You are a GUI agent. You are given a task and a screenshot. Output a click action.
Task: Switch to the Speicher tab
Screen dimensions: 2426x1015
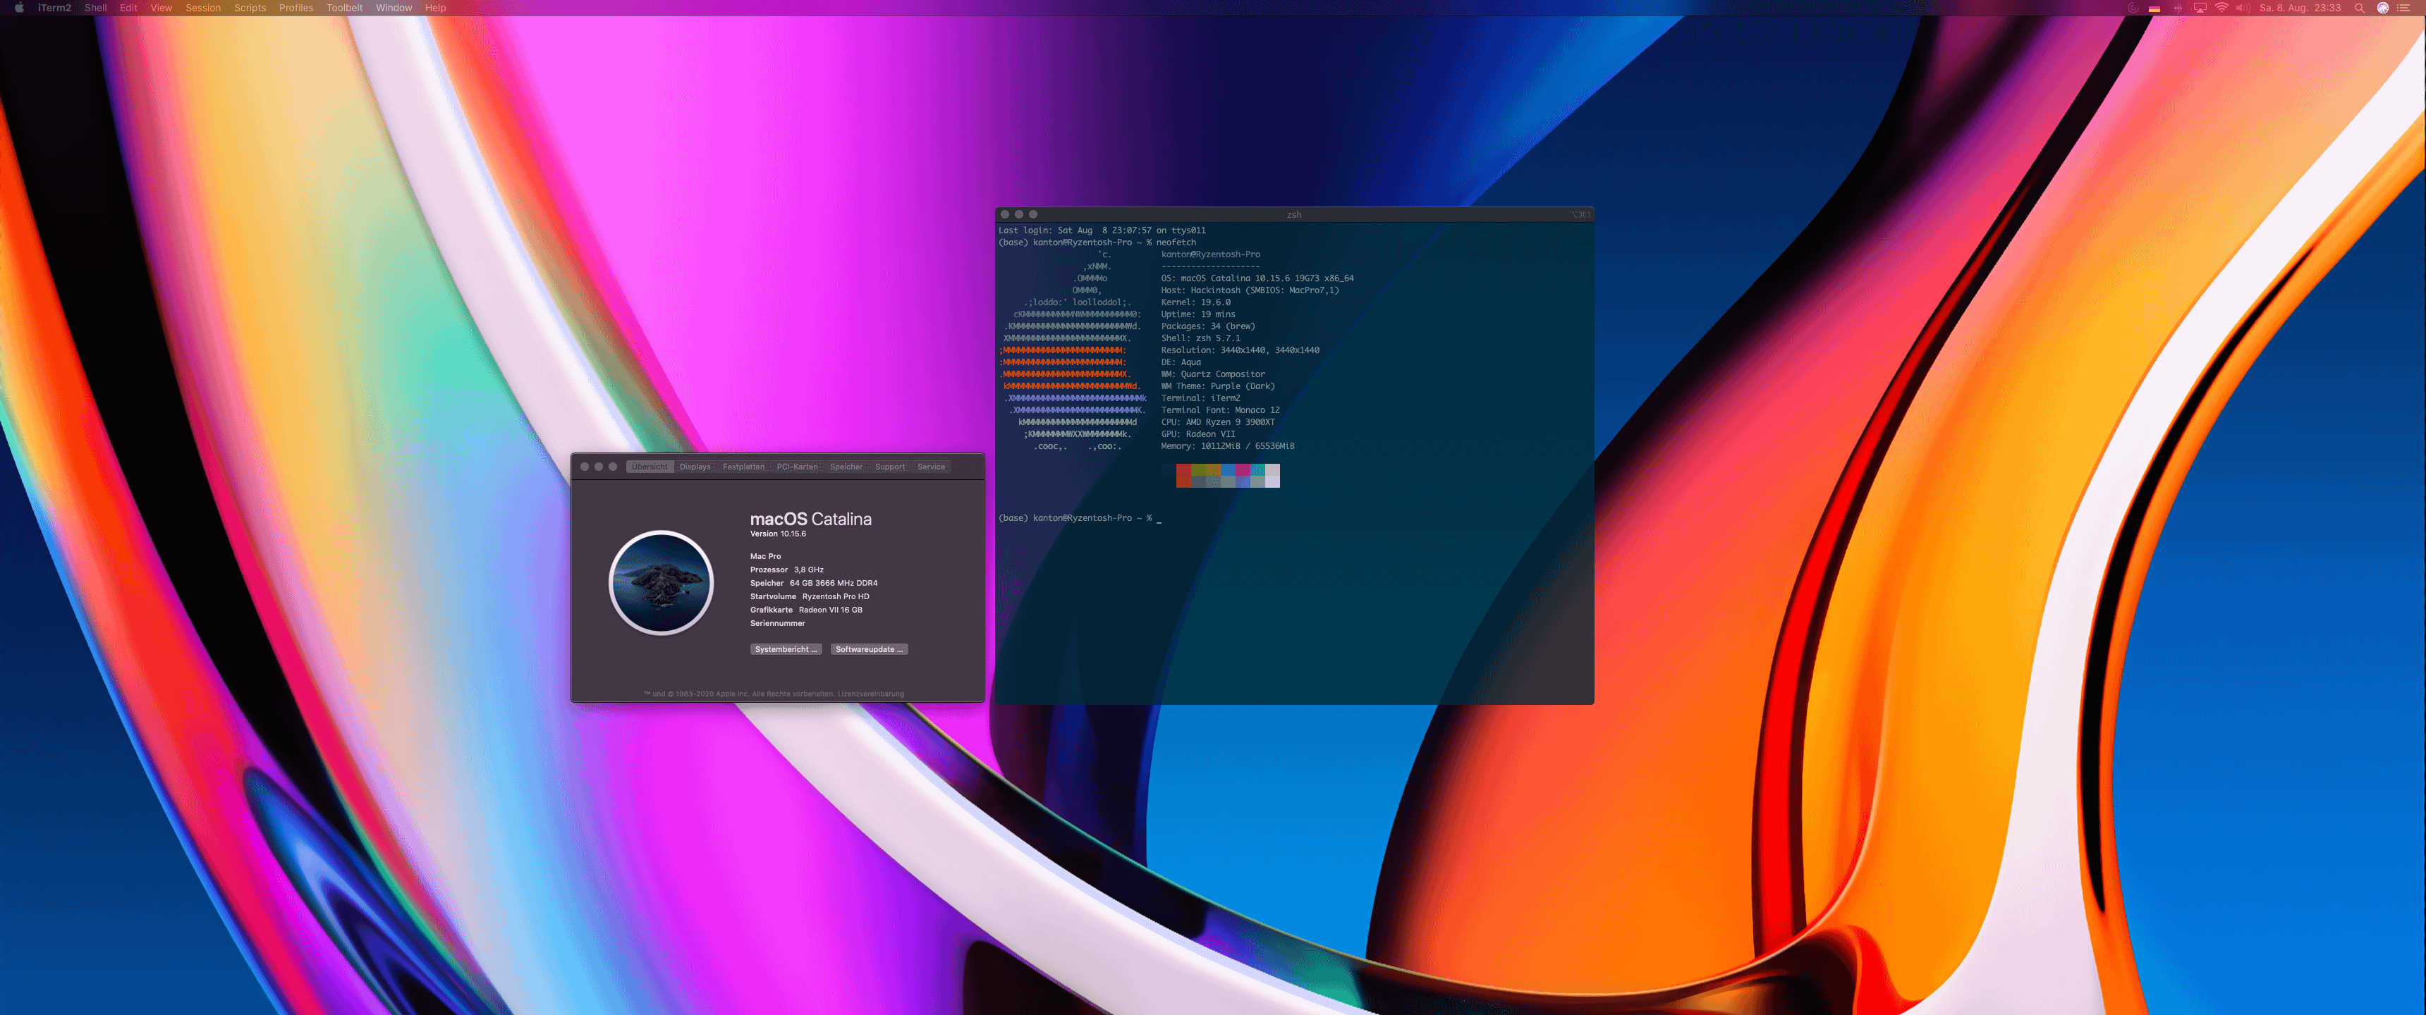pos(846,467)
